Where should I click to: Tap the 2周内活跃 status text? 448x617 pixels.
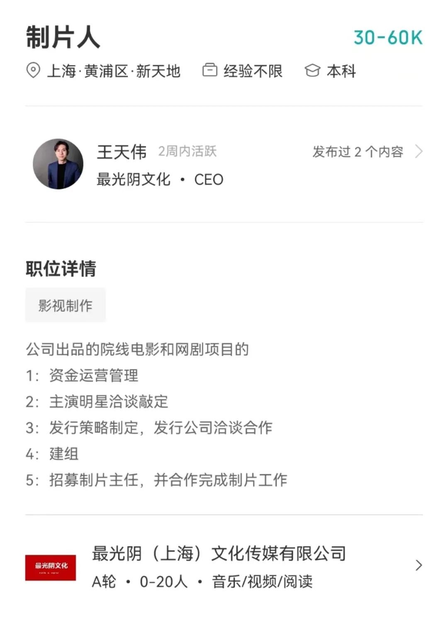(x=187, y=151)
